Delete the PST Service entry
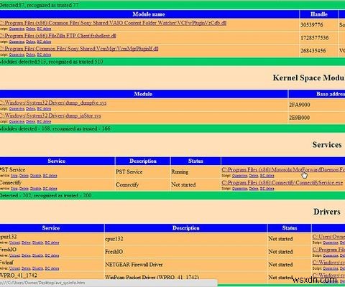Screen dimensions: 345x287 pos(24,176)
